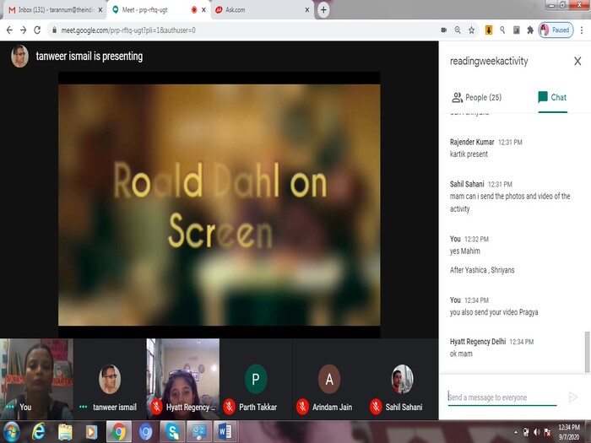Click the 'kartik present' chat message
Image resolution: width=591 pixels, height=443 pixels.
[469, 154]
